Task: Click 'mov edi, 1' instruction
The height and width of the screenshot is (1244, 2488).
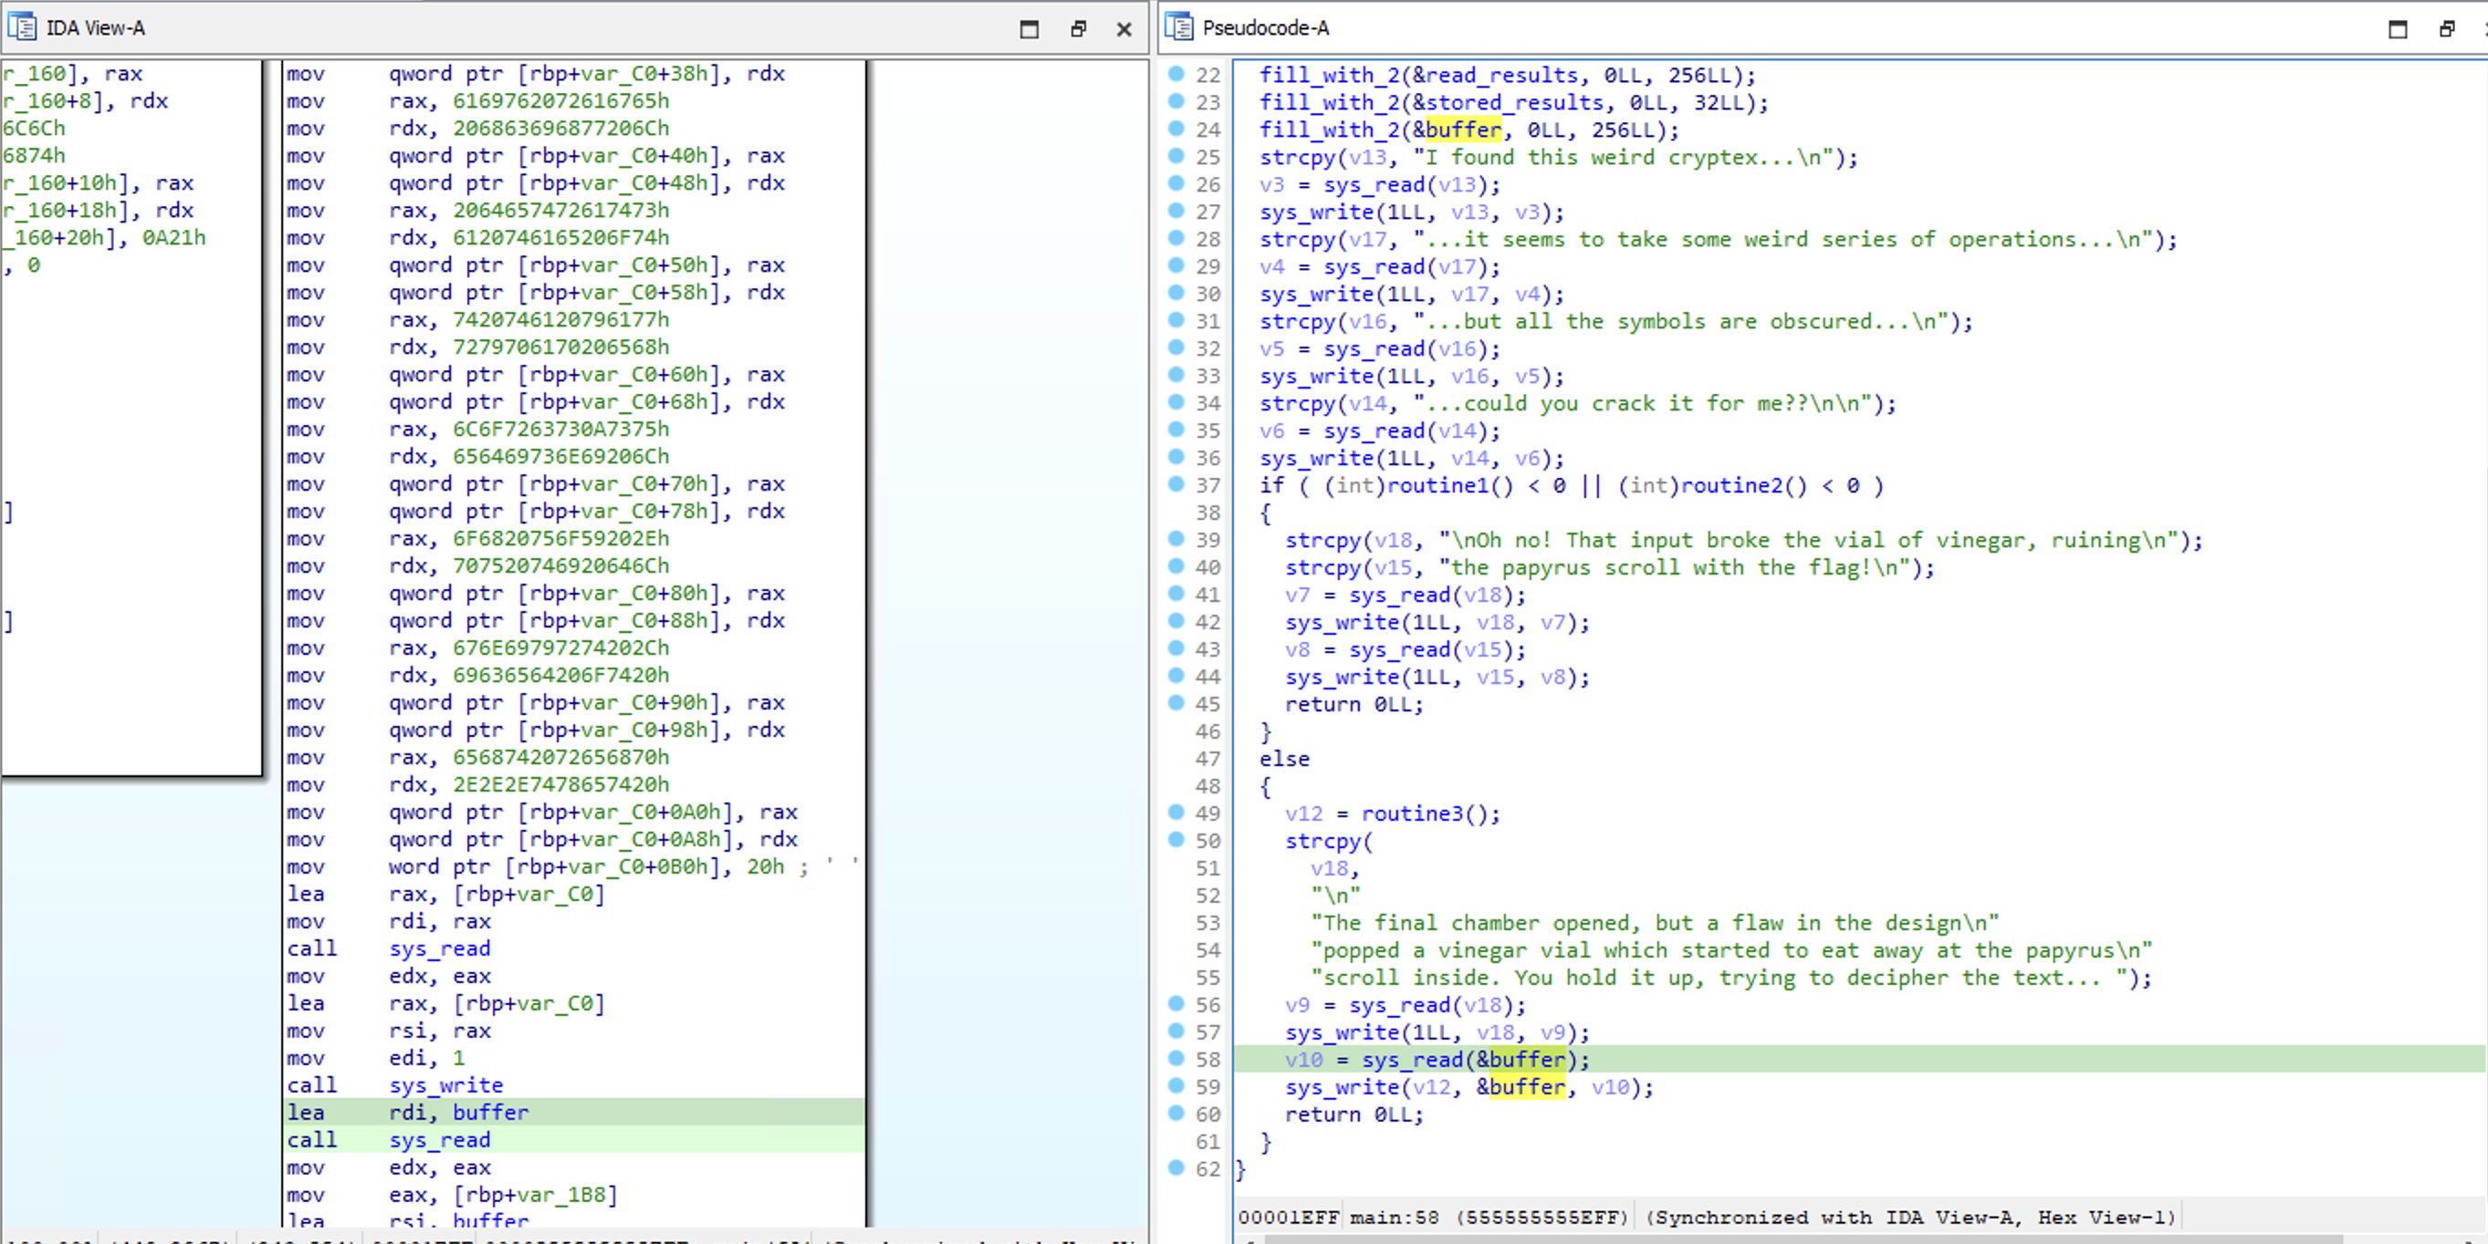Action: pyautogui.click(x=376, y=1058)
